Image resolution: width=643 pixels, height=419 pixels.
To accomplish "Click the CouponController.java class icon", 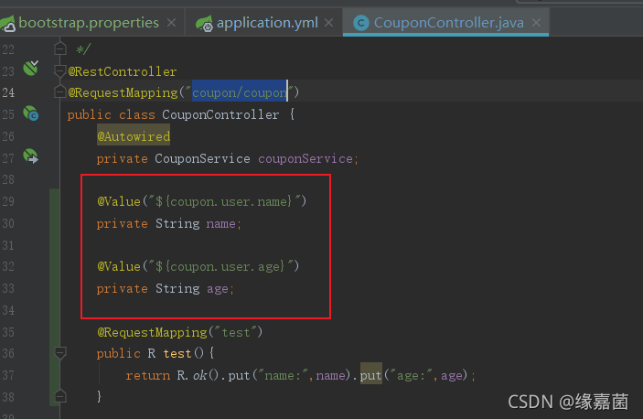I will [361, 23].
